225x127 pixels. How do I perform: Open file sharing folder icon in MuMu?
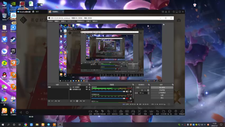[x=163, y=111]
